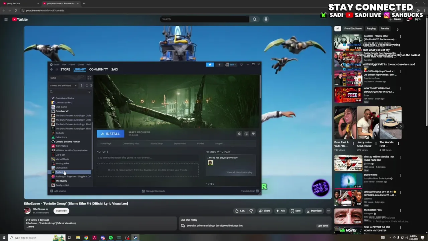Open Steam notifications bell icon
The width and height of the screenshot is (428, 241).
(x=219, y=65)
